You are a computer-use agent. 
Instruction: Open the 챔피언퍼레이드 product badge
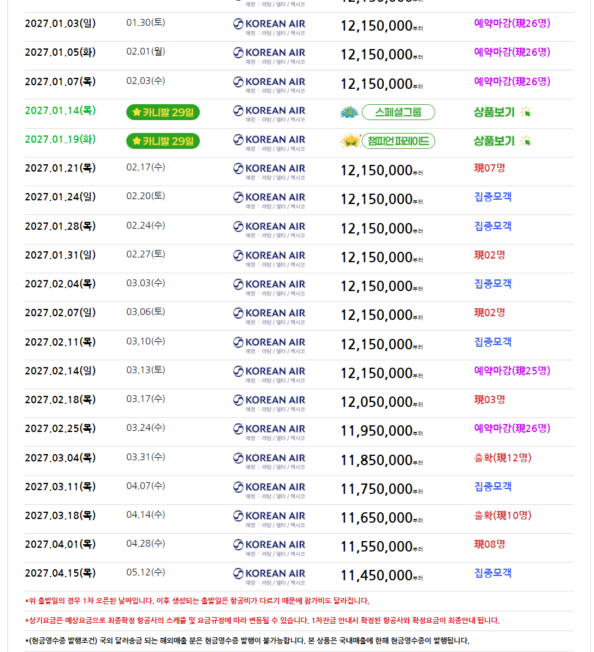click(398, 142)
